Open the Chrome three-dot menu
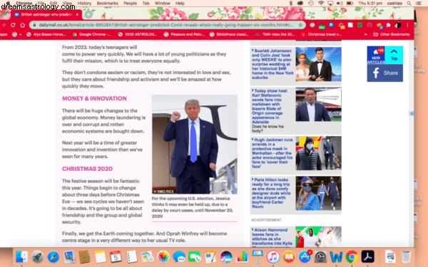The image size is (428, 267). pyautogui.click(x=407, y=25)
